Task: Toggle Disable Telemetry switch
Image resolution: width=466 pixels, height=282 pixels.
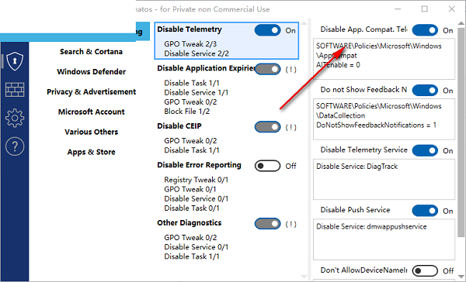Action: coord(267,30)
